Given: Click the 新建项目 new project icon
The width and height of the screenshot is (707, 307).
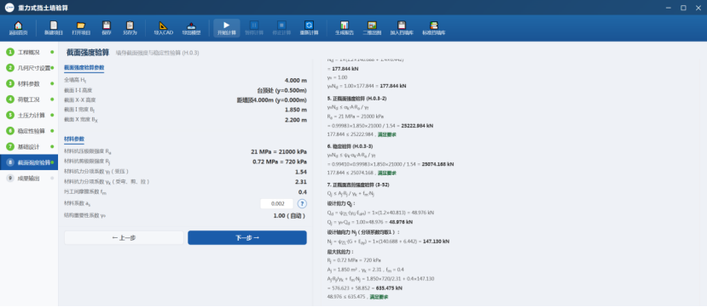Looking at the screenshot, I should 54,26.
